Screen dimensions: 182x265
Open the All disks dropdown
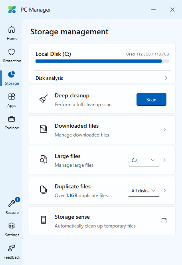pyautogui.click(x=144, y=190)
